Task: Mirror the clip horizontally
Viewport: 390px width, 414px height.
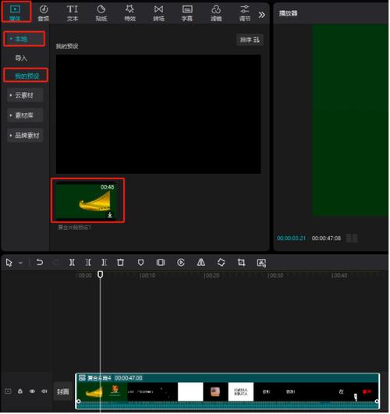Action: pos(201,263)
